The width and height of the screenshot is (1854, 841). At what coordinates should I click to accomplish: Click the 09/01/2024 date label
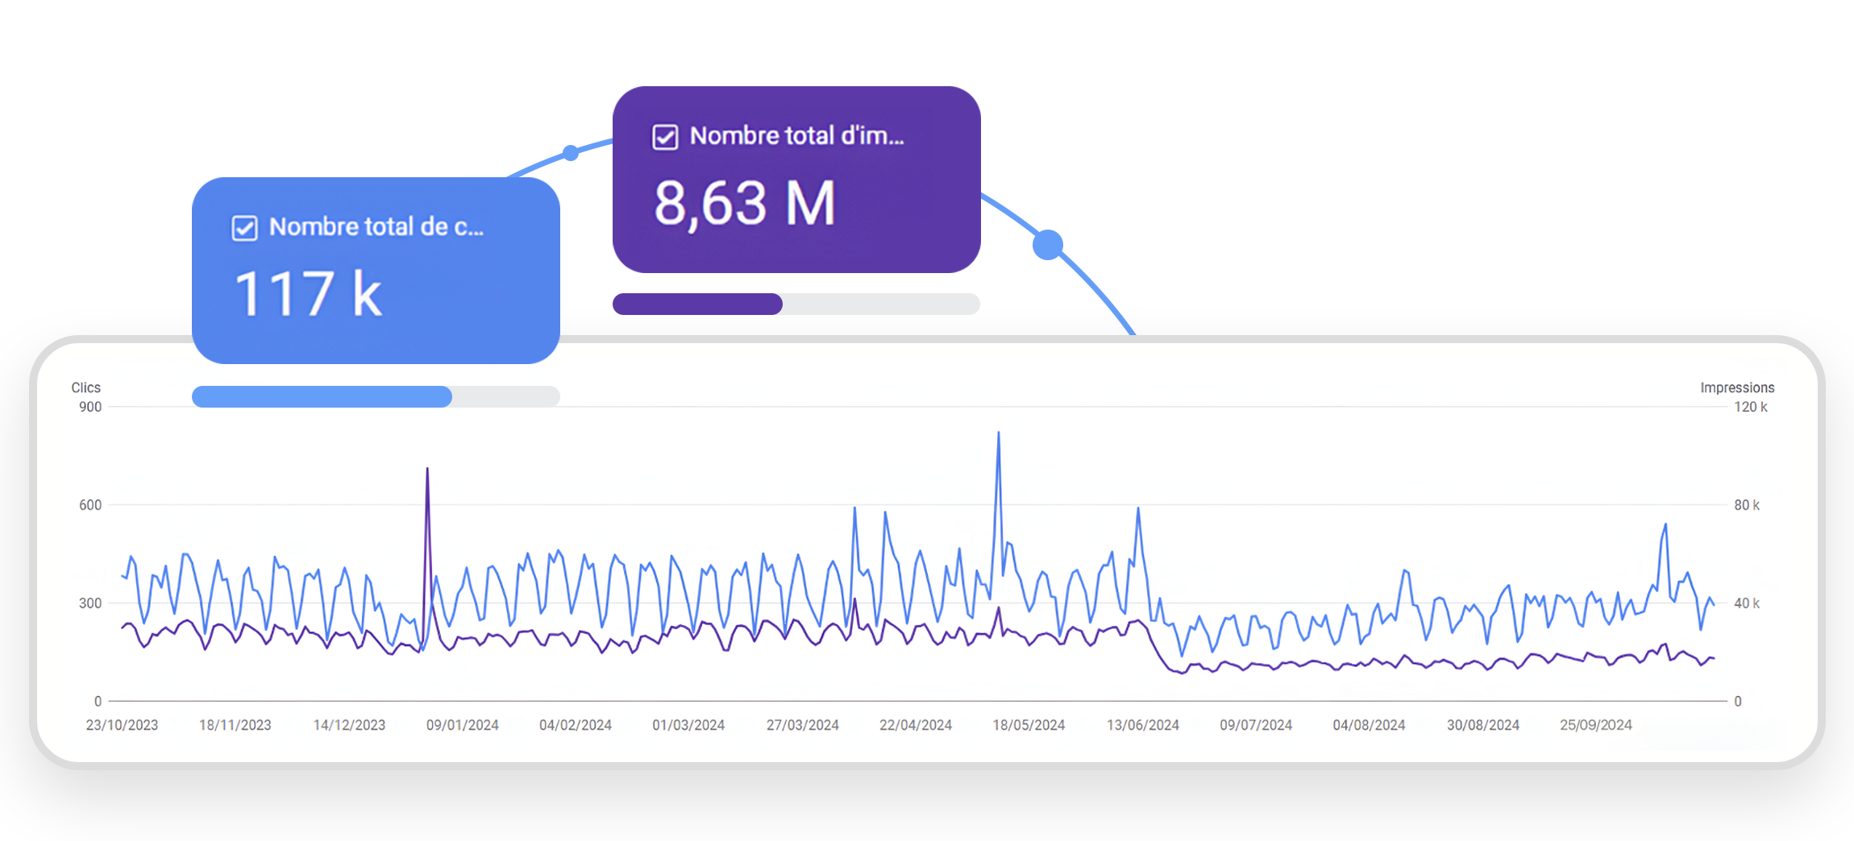click(463, 725)
